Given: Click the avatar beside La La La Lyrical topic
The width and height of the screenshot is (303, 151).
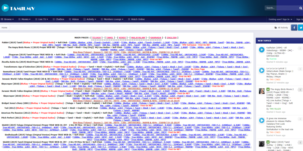Looking at the screenshot, I should 262,70.
